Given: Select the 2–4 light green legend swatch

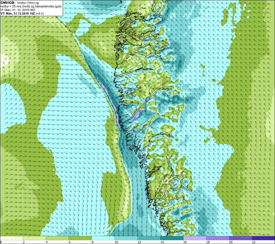Looking at the screenshot, I should (x=34, y=238).
